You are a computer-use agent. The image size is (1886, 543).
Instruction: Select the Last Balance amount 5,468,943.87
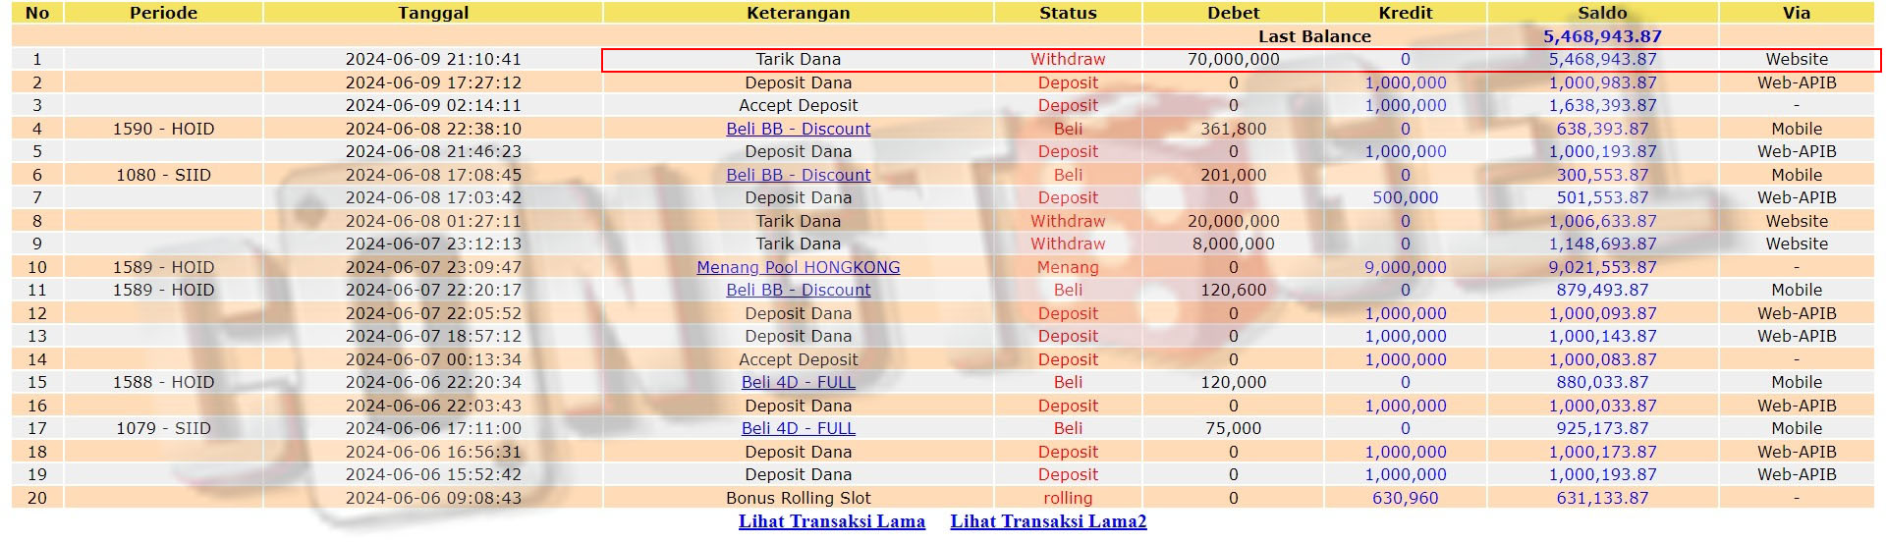[1602, 36]
